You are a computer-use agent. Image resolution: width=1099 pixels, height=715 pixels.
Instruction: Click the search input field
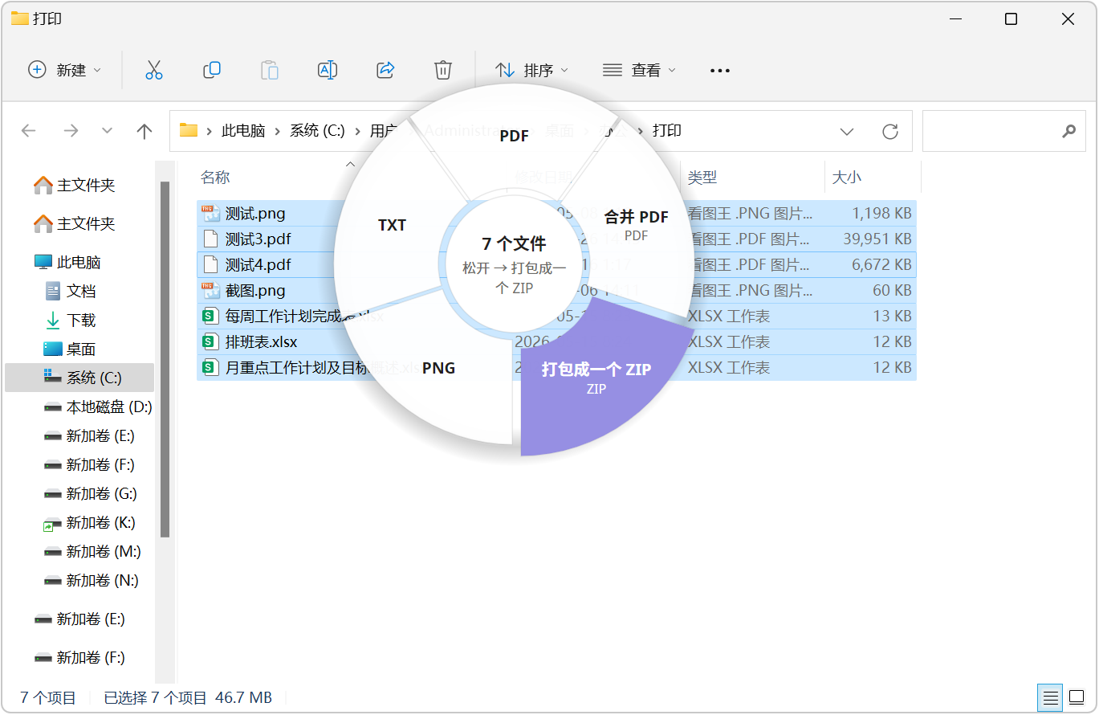[x=1003, y=131]
